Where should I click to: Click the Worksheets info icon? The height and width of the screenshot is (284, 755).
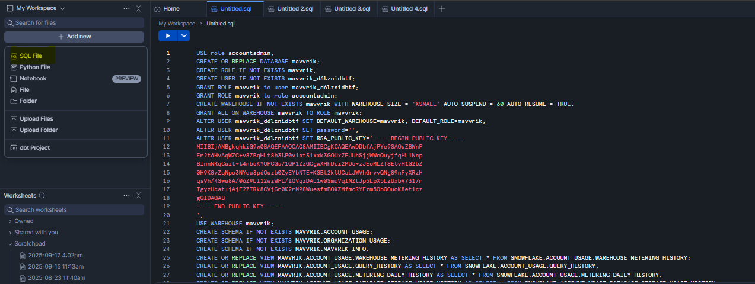[x=42, y=195]
